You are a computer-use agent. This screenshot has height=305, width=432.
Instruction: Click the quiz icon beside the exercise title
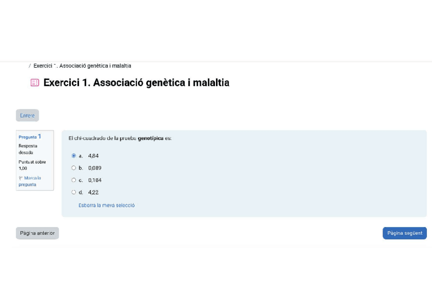pyautogui.click(x=35, y=82)
